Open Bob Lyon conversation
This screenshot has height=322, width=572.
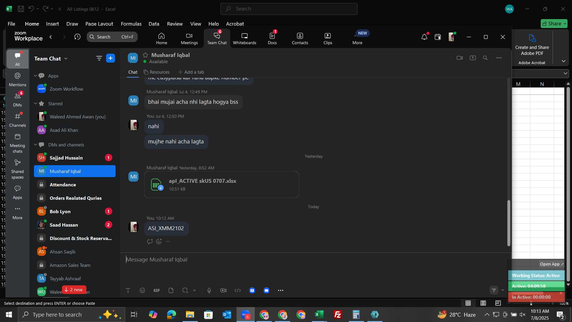75,211
